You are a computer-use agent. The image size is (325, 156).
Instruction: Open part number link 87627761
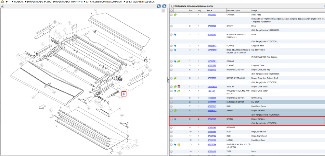212,119
